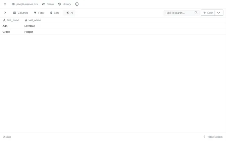
Task: Expand the New button dropdown arrow
Action: click(x=219, y=13)
